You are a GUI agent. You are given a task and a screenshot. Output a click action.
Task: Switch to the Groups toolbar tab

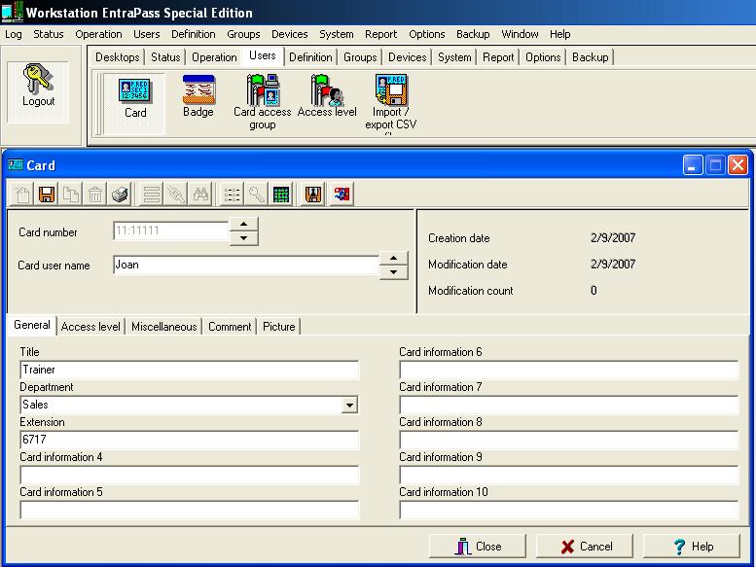[x=360, y=57]
